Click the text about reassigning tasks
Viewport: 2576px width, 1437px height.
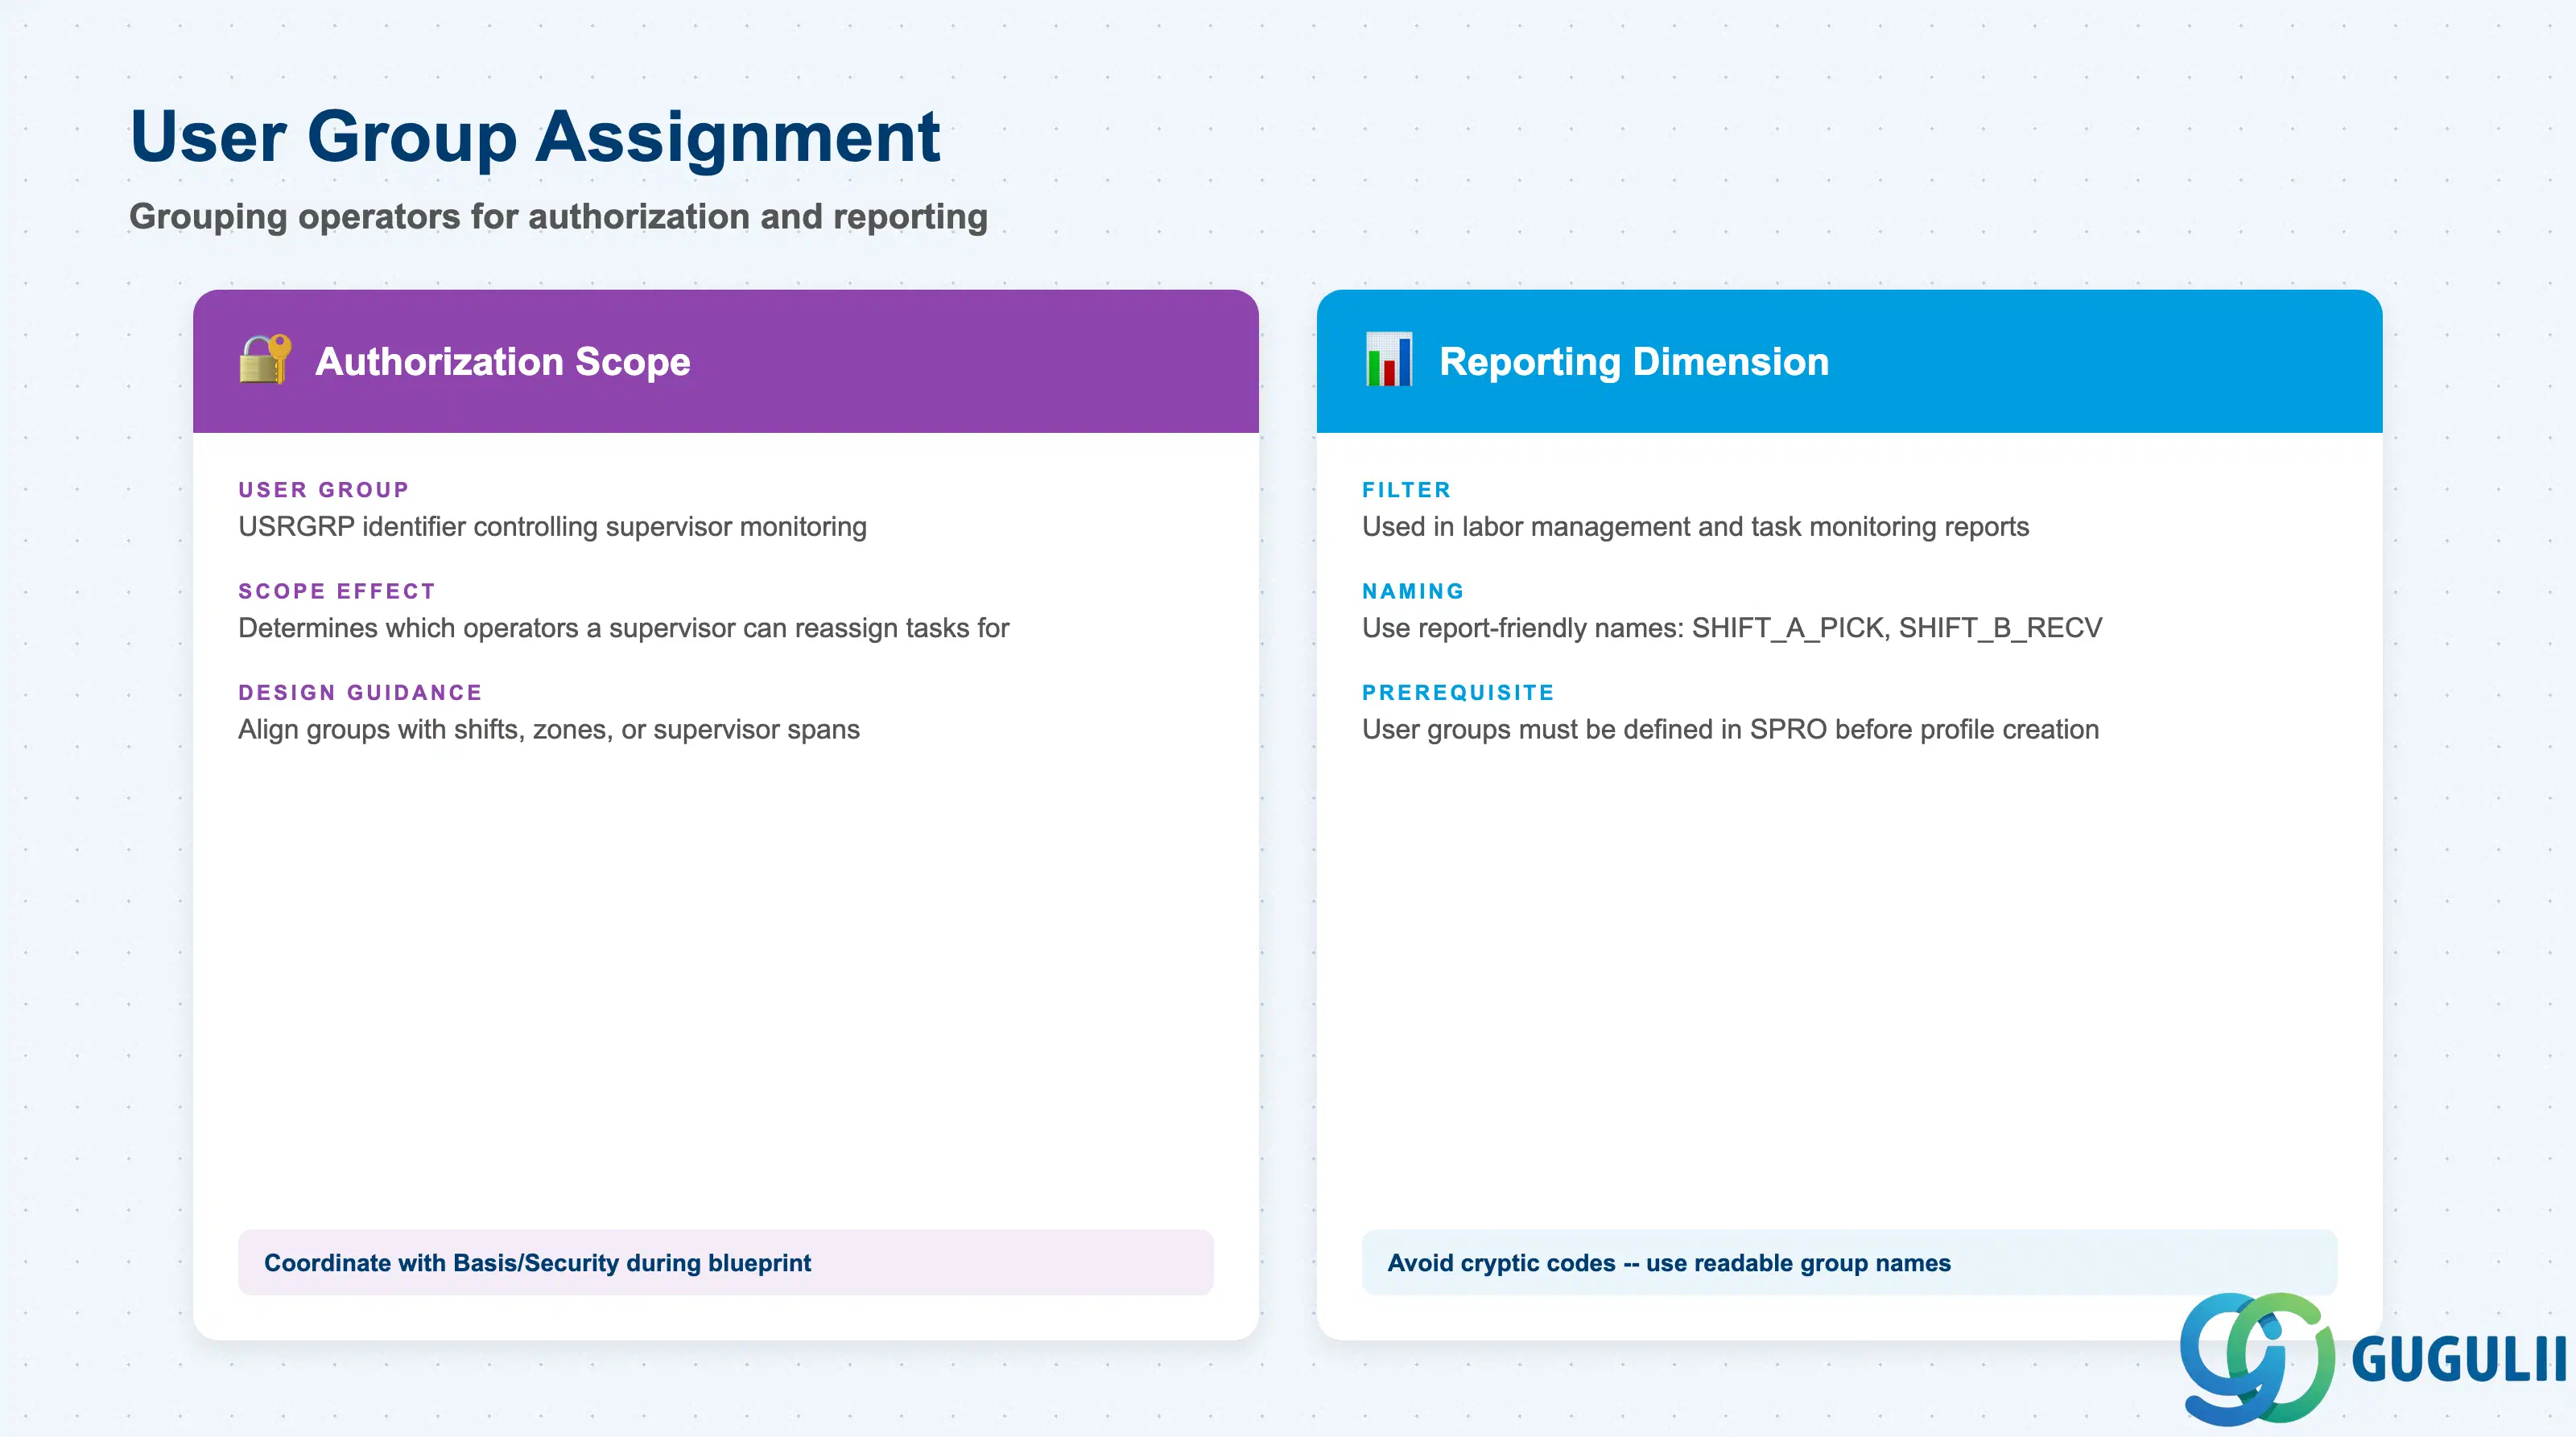[x=624, y=628]
